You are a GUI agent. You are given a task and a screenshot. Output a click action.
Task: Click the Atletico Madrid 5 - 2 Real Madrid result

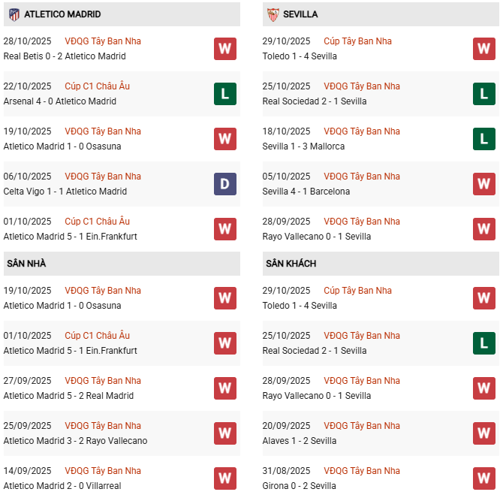(x=68, y=396)
